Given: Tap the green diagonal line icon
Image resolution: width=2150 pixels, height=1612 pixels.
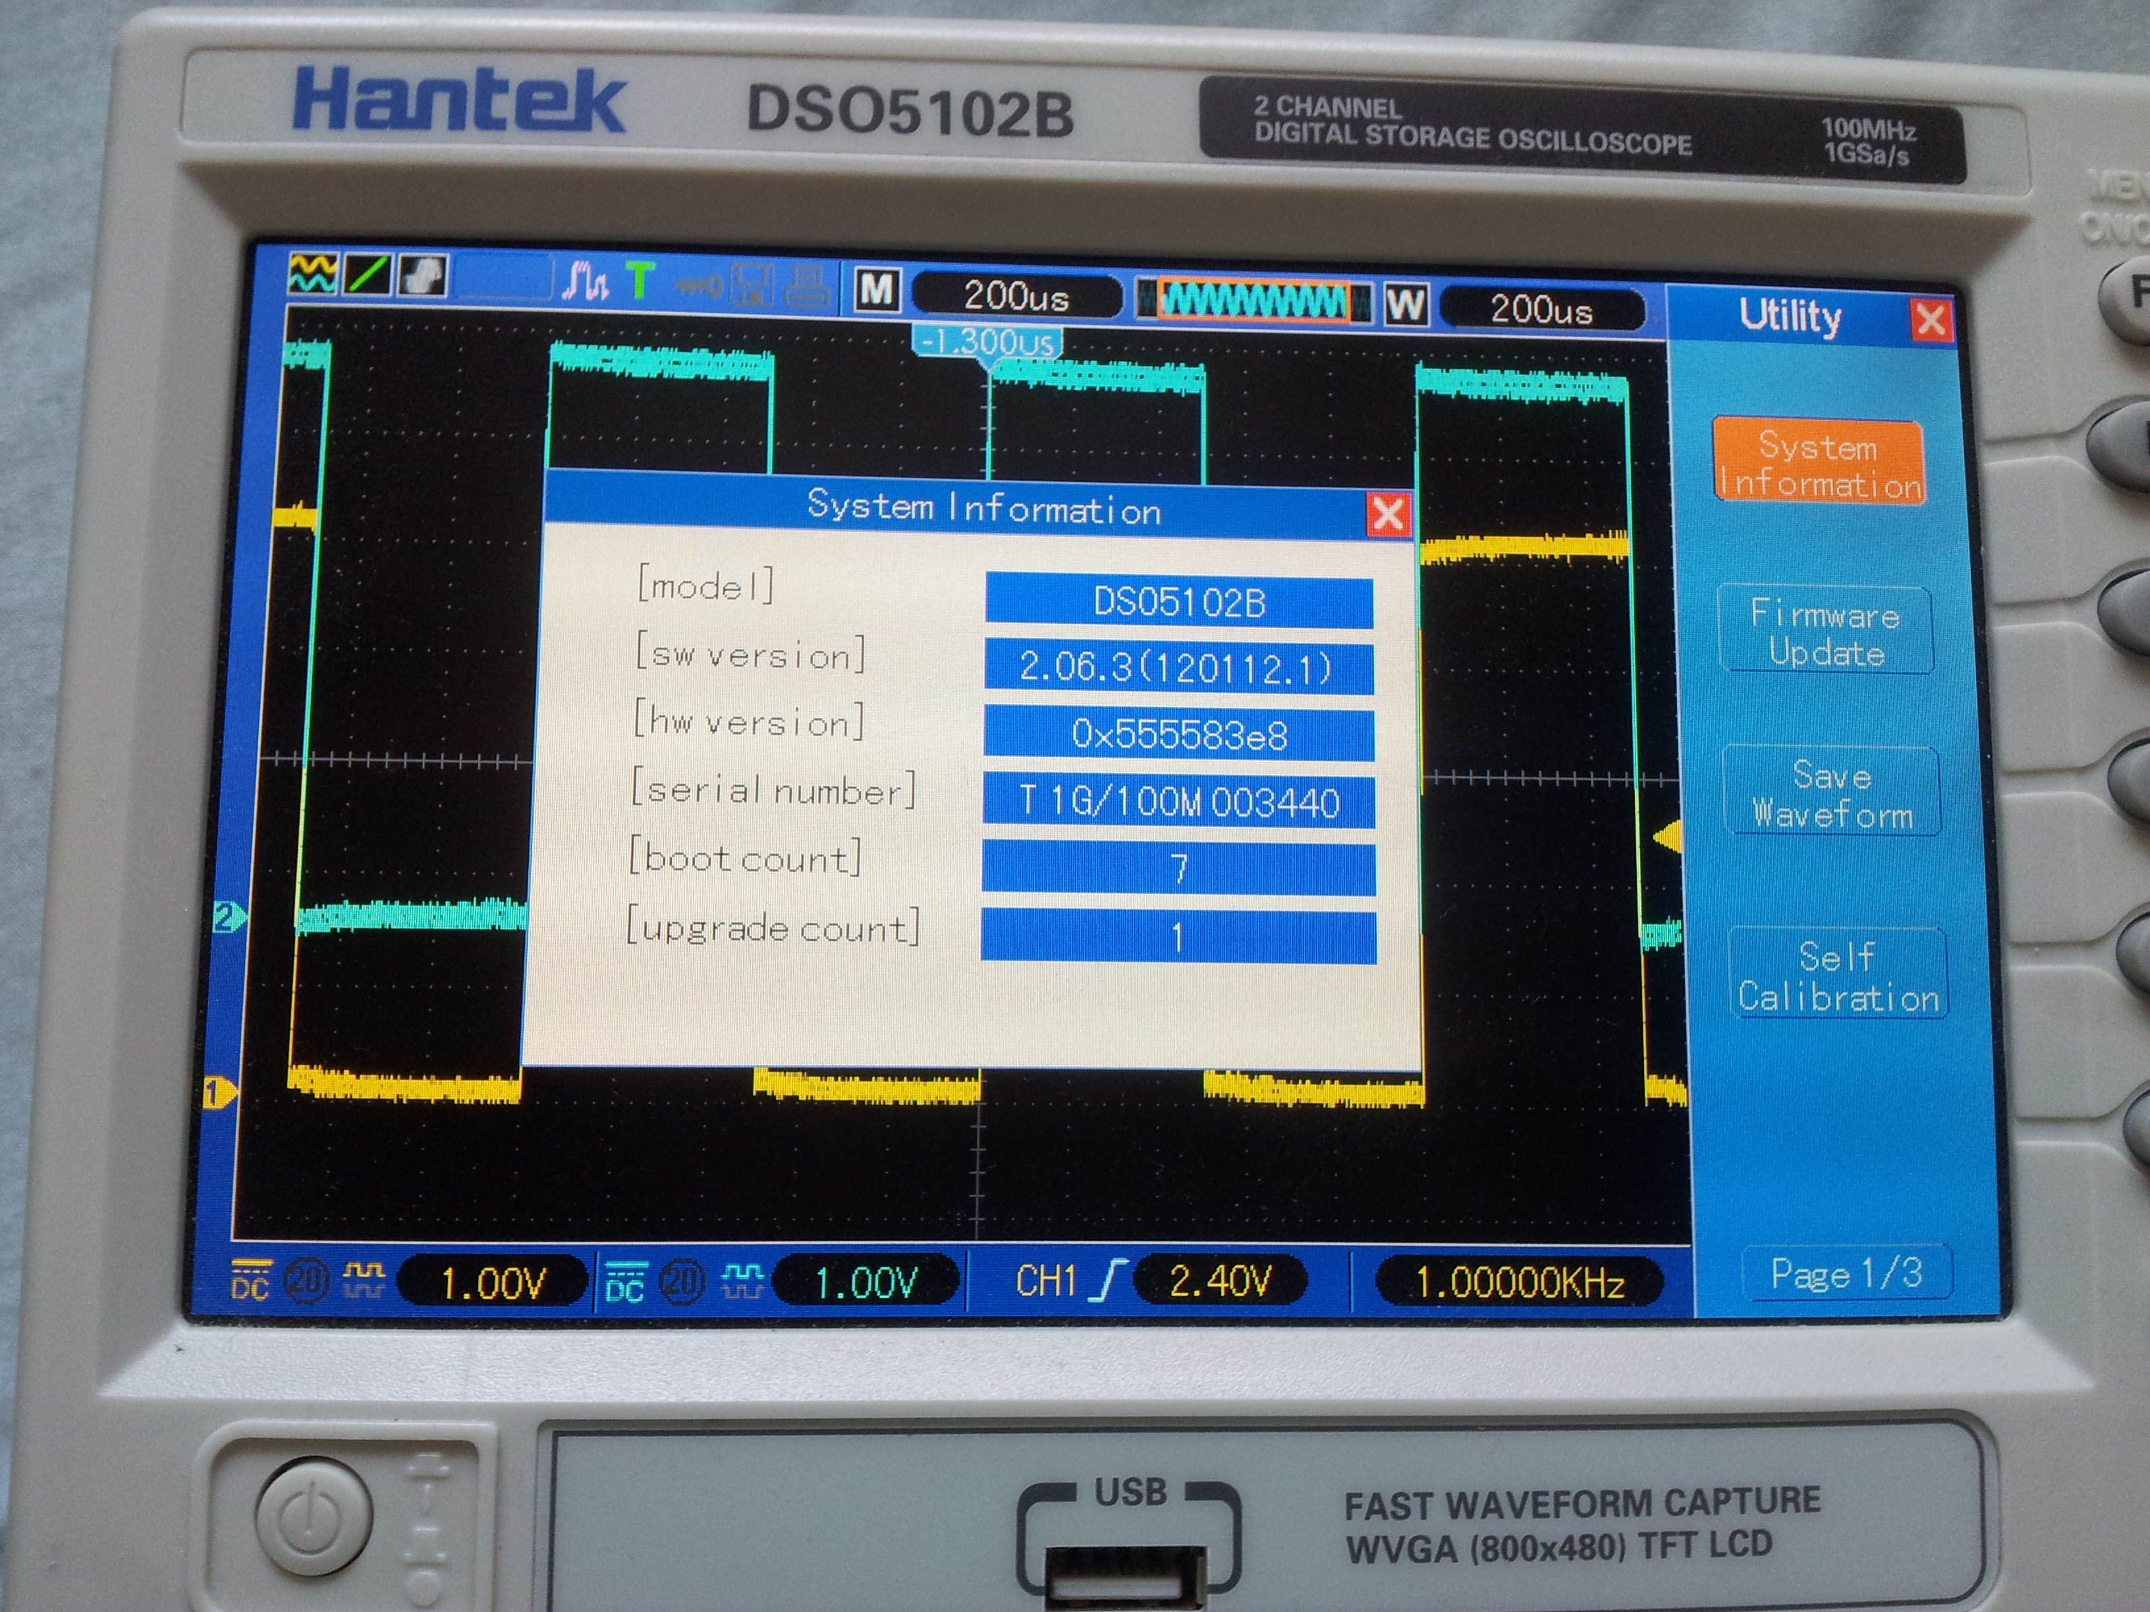Looking at the screenshot, I should pos(368,275).
